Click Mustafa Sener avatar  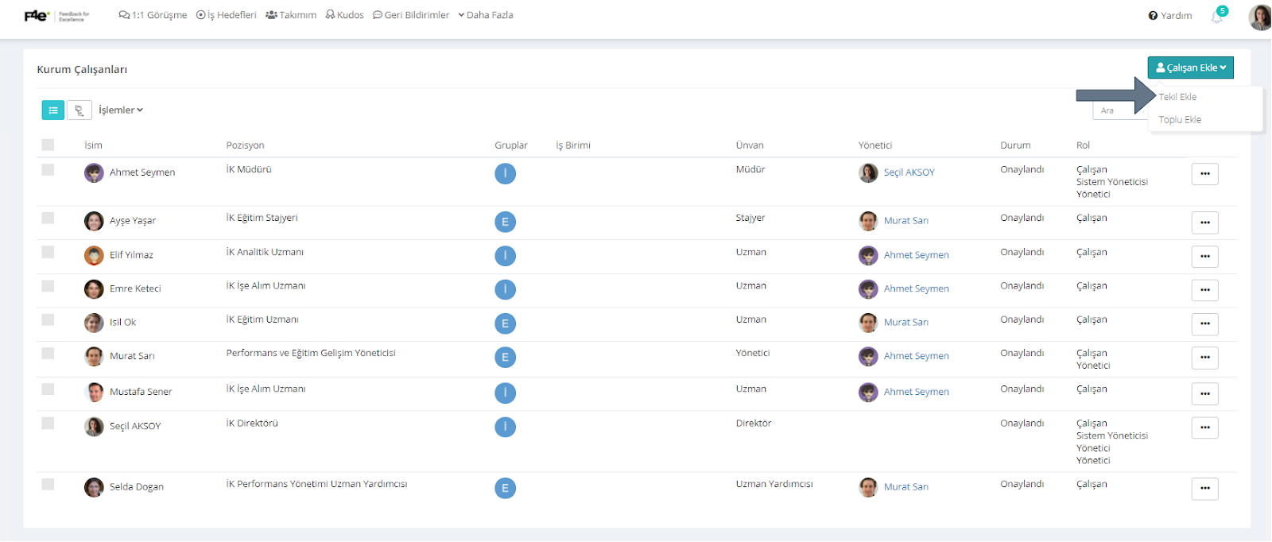(x=94, y=392)
